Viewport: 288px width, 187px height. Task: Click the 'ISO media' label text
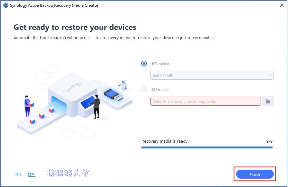pyautogui.click(x=159, y=90)
